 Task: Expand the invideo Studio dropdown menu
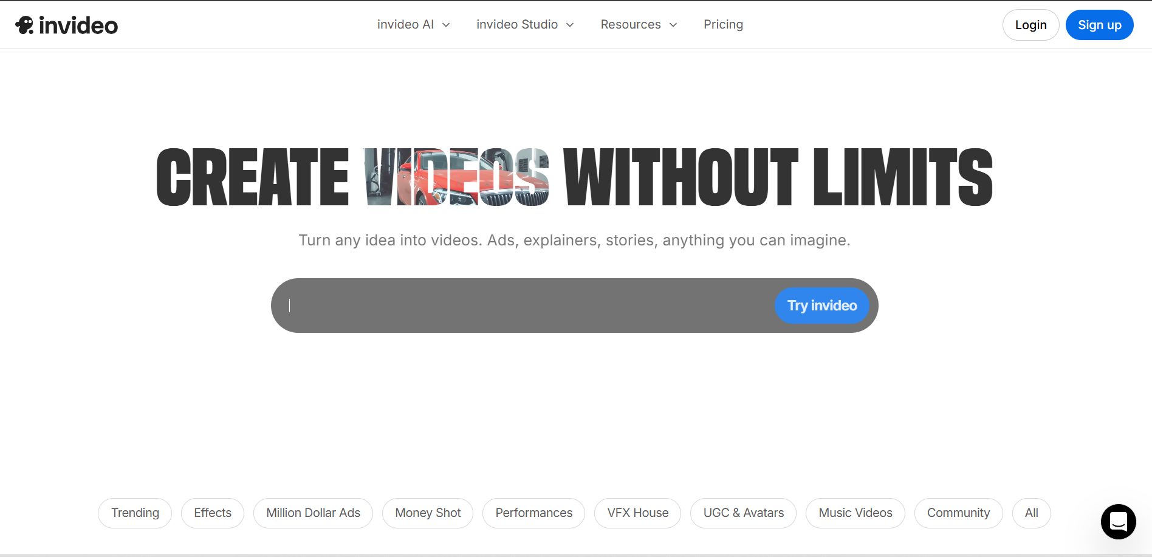pos(525,25)
